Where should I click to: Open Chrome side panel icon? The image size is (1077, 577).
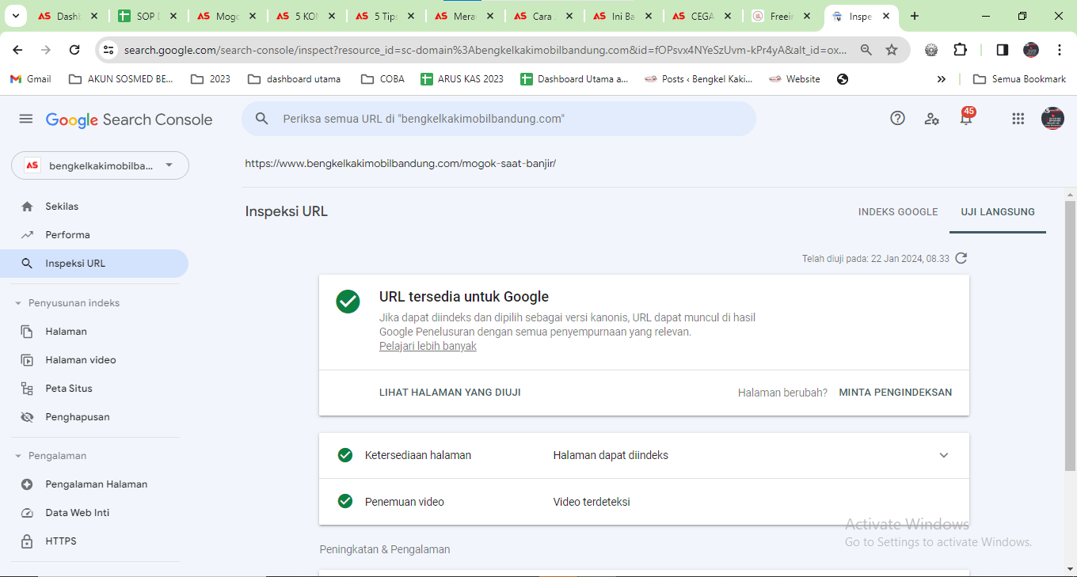click(x=1002, y=50)
